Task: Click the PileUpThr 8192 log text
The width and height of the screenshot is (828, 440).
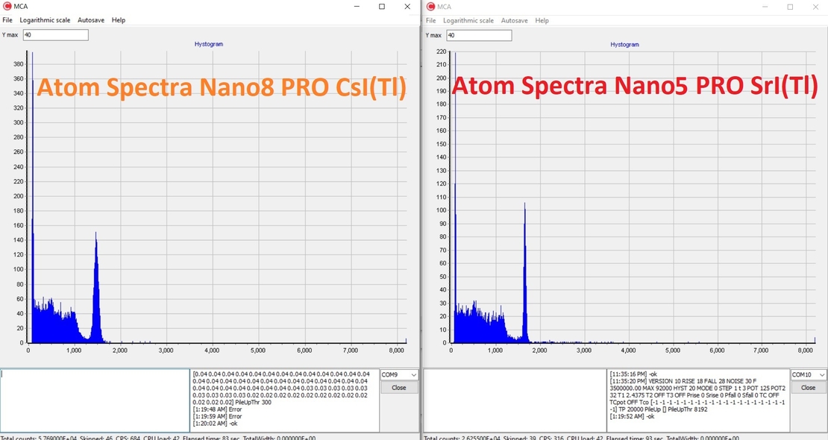Action: [688, 409]
